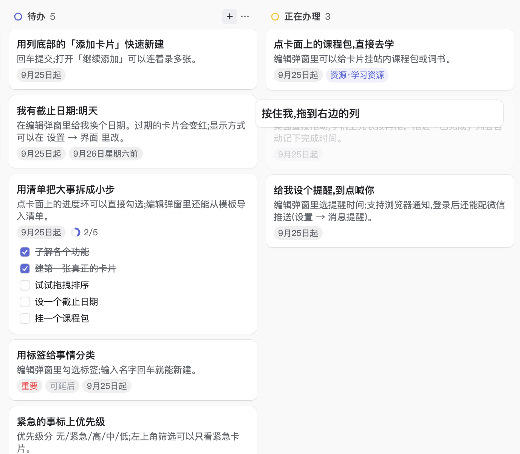The height and width of the screenshot is (454, 520).
Task: Click description 编辑弹窗里可以给卡片挂站内课程包或词书。
Action: coord(364,59)
